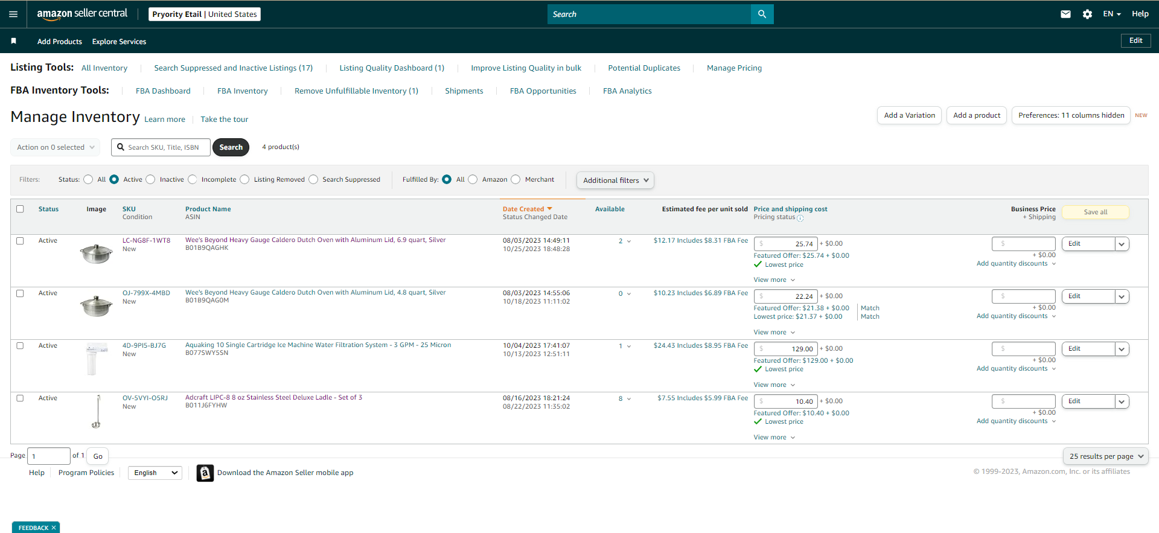The image size is (1159, 533).
Task: Click the price field showing 129.00
Action: pos(785,349)
